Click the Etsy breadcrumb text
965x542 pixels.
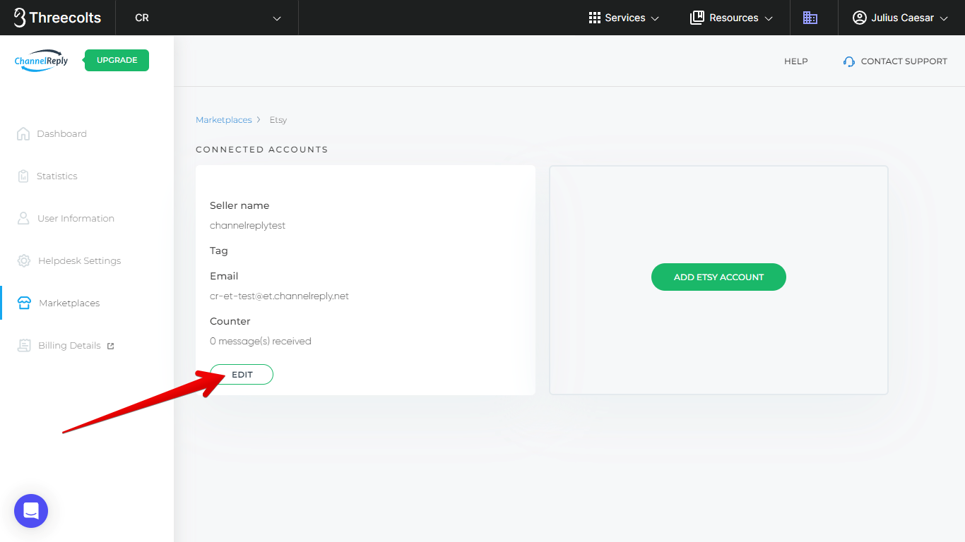click(x=278, y=120)
